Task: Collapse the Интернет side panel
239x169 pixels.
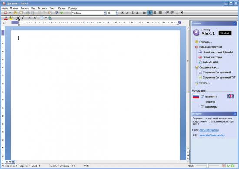Action: (235, 114)
